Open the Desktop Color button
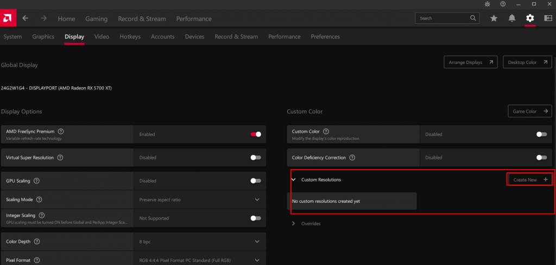This screenshot has height=265, width=556. tap(527, 62)
